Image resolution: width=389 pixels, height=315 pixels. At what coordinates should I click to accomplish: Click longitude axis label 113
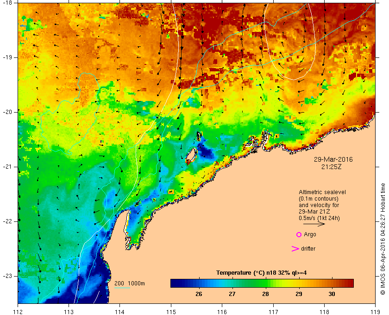(69, 312)
